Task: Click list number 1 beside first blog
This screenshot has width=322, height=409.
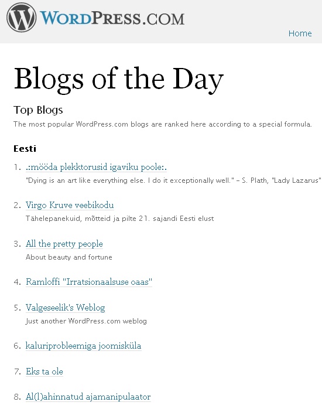Action: click(x=17, y=167)
